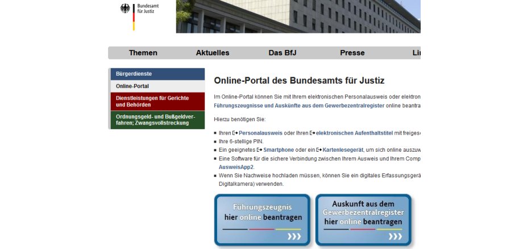Open the Kartenlesegerät link
Screen dimensions: 523x249
[x=343, y=150]
